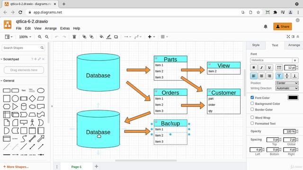Screen dimensions: 303x170
Task: Open the connection arrow style dropdown
Action: point(127,37)
